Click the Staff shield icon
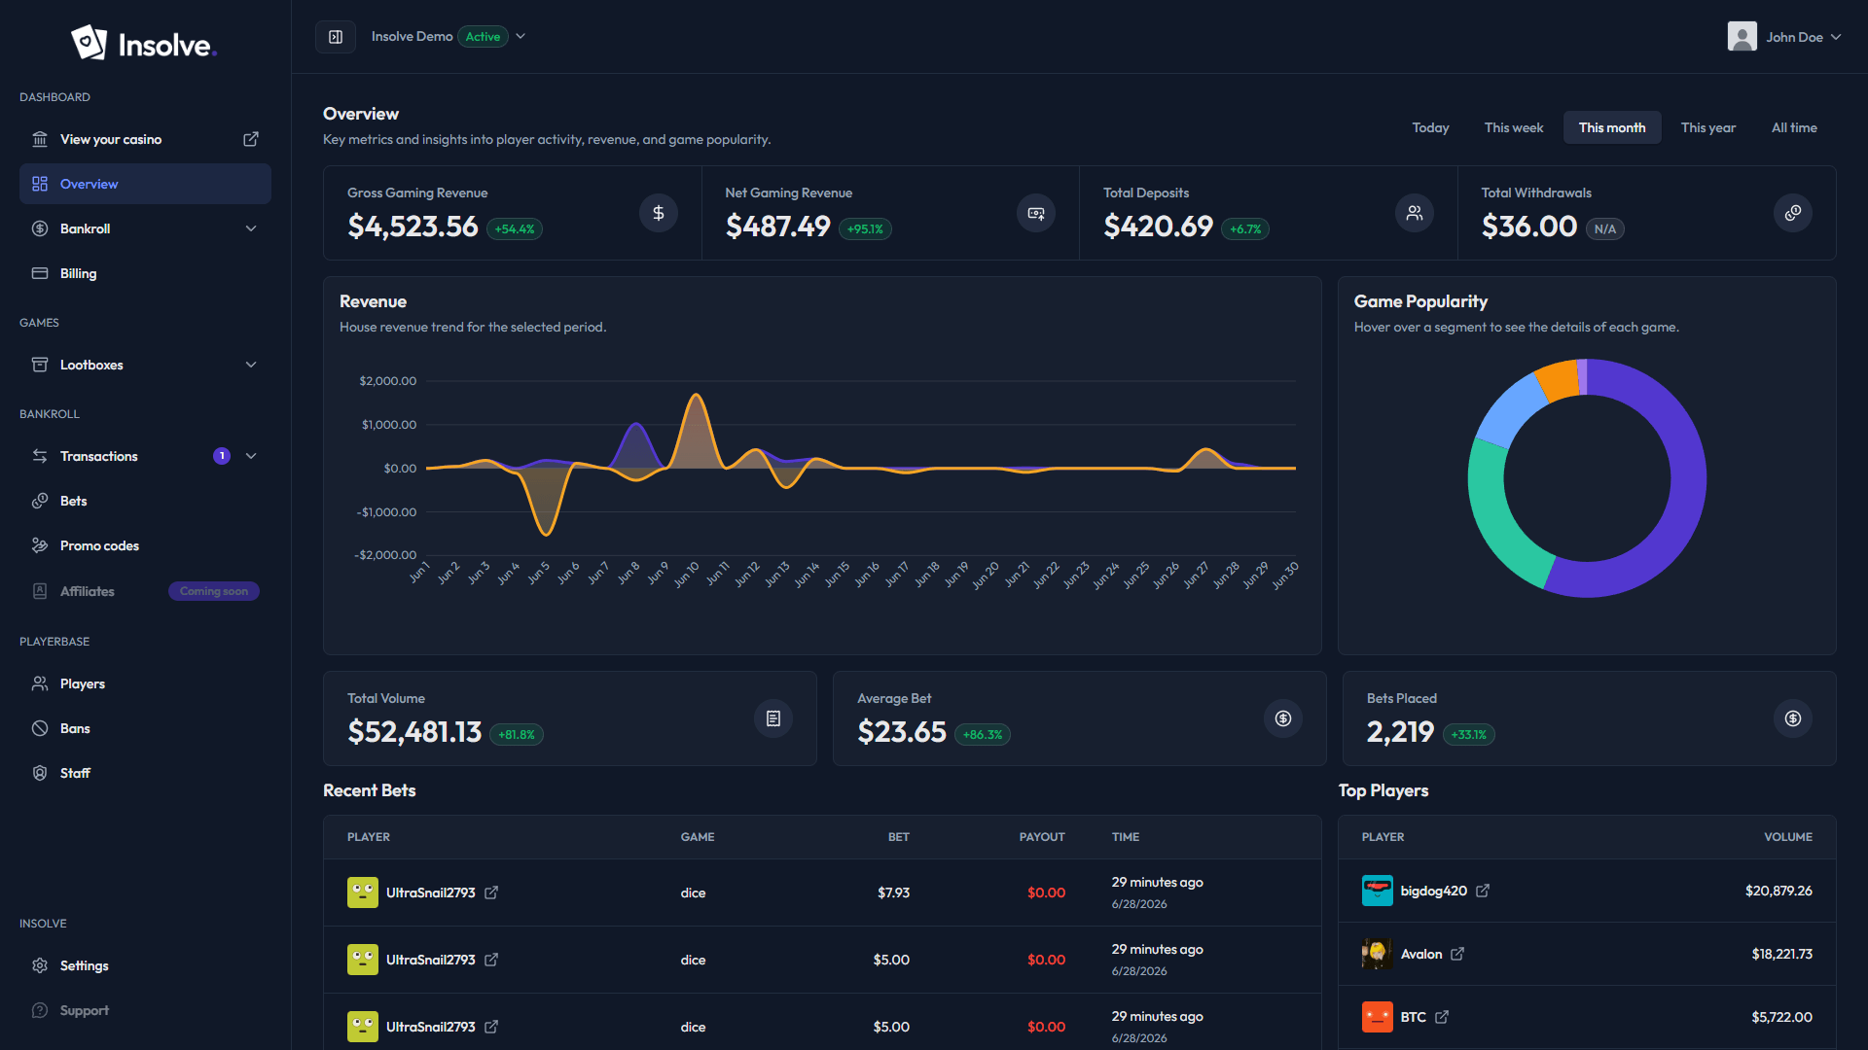This screenshot has height=1050, width=1868. (40, 773)
